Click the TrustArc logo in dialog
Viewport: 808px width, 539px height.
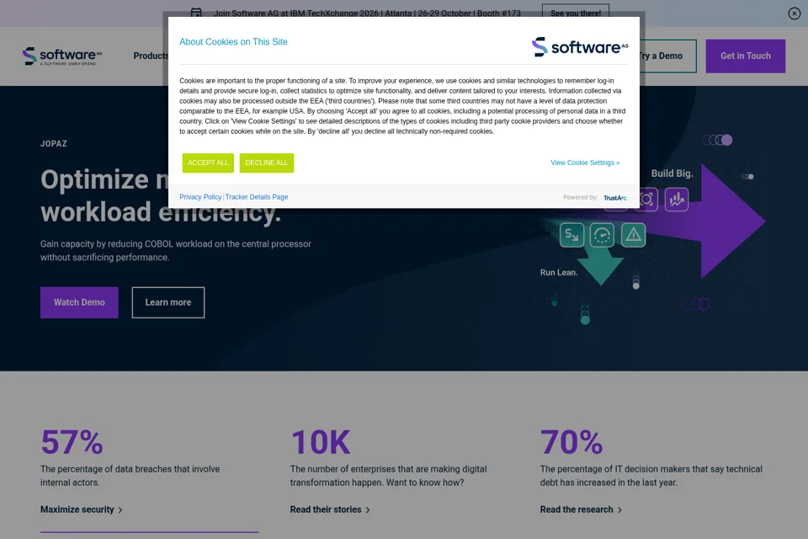614,198
